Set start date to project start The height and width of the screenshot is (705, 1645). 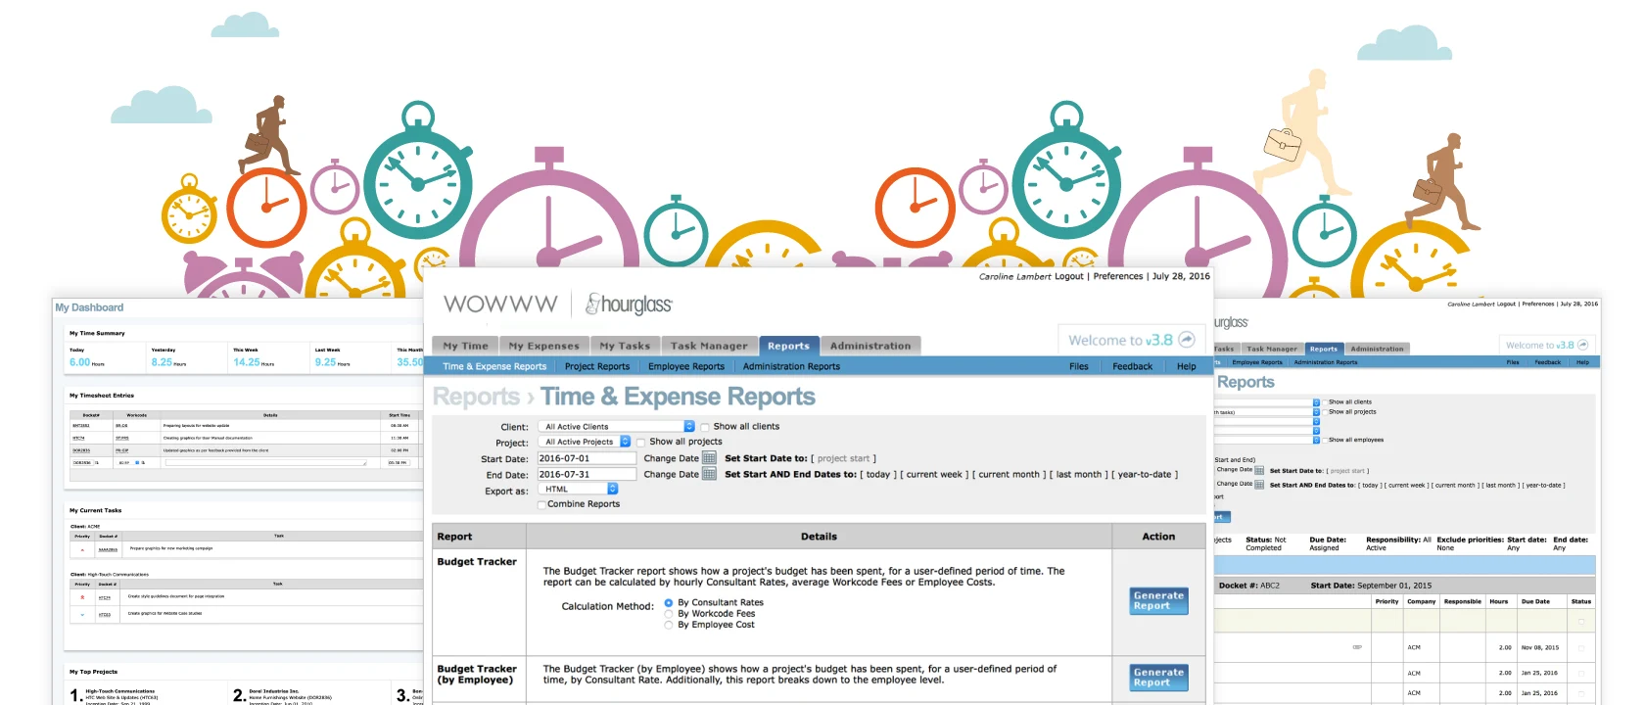pyautogui.click(x=843, y=458)
